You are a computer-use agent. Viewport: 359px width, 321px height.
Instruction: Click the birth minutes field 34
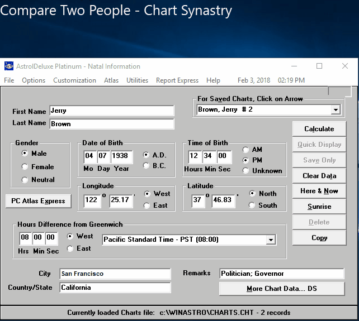click(x=209, y=156)
